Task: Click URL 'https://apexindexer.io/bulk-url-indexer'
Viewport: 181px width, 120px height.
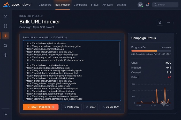Action: [46, 44]
